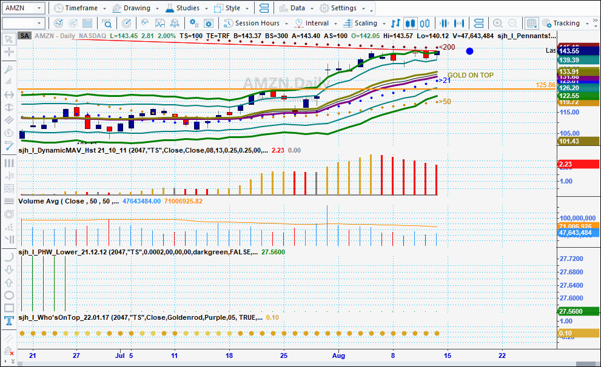Open the empty combo box below AMZN
Screen dimensions: 601x367
point(39,24)
